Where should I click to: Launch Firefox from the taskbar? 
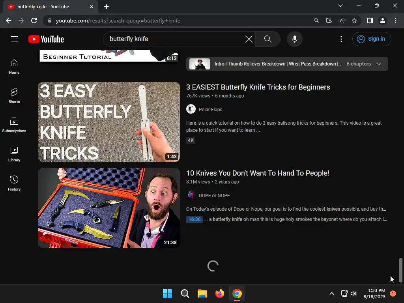point(219,294)
